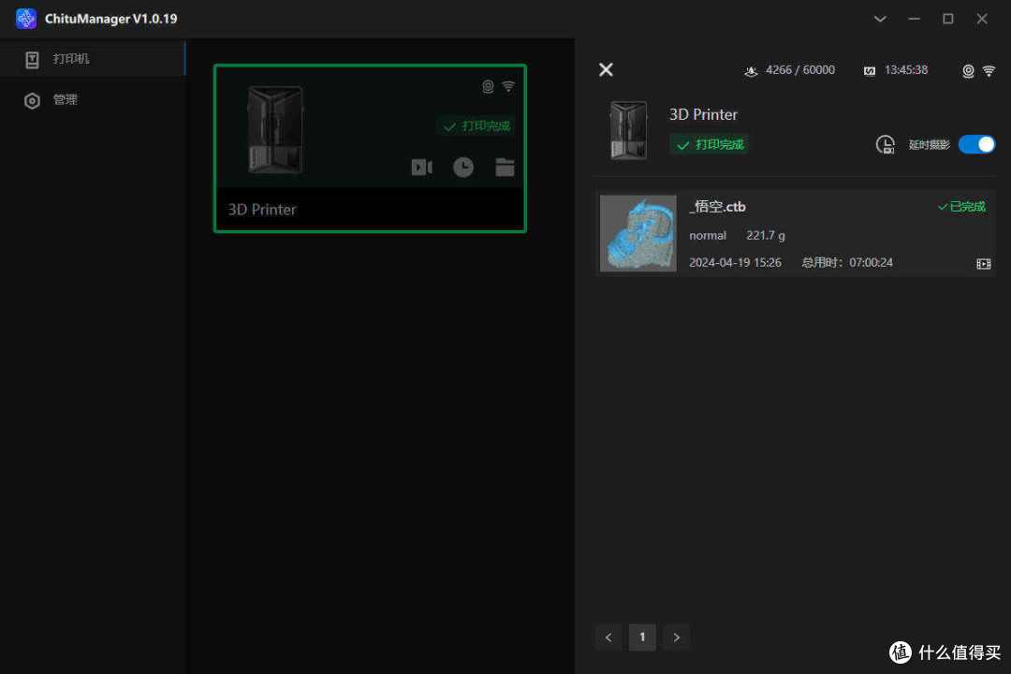Click the 打印完成 badge in detail panel

709,144
